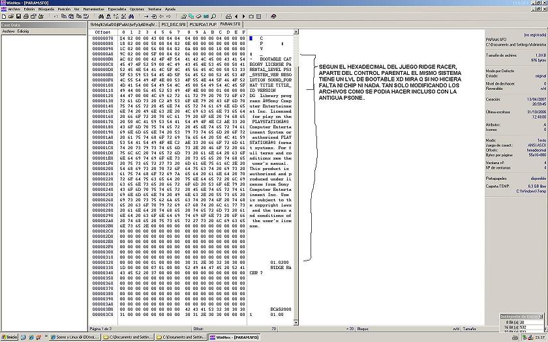548x342 pixels.
Task: Click the Replace Hex Values icon
Action: (x=124, y=16)
